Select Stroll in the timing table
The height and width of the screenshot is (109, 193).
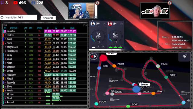click(9, 98)
